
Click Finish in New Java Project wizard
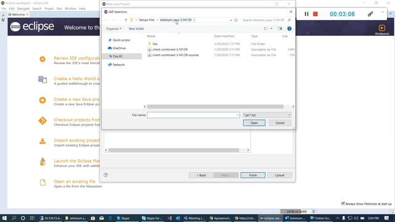coord(252,175)
